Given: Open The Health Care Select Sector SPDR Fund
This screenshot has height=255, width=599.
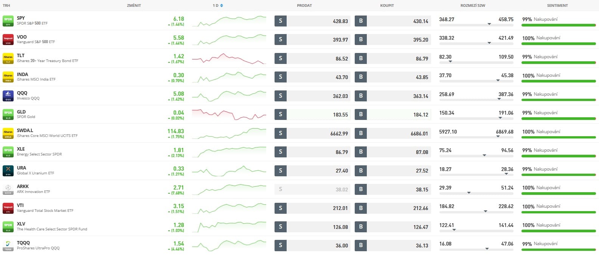Looking at the screenshot, I should coord(52,229).
